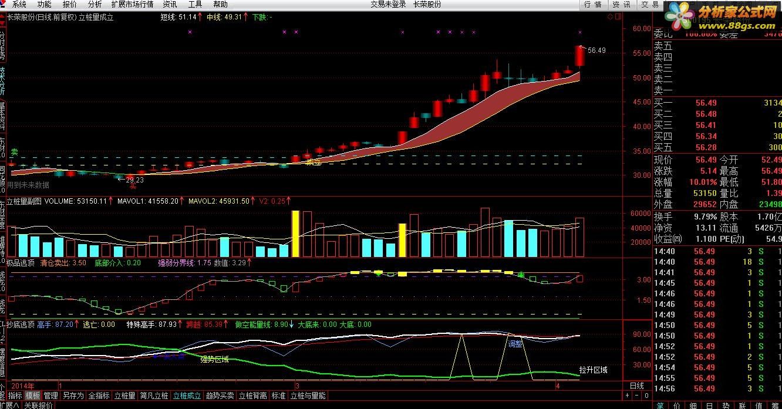The width and height of the screenshot is (782, 409).
Task: Click the 买五 bid row at 56.28
Action: click(717, 148)
